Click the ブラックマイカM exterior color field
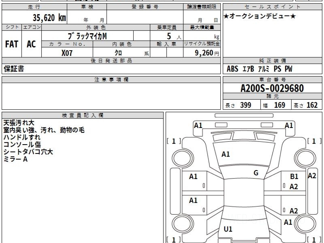This screenshot has height=243, width=324. click(x=87, y=36)
